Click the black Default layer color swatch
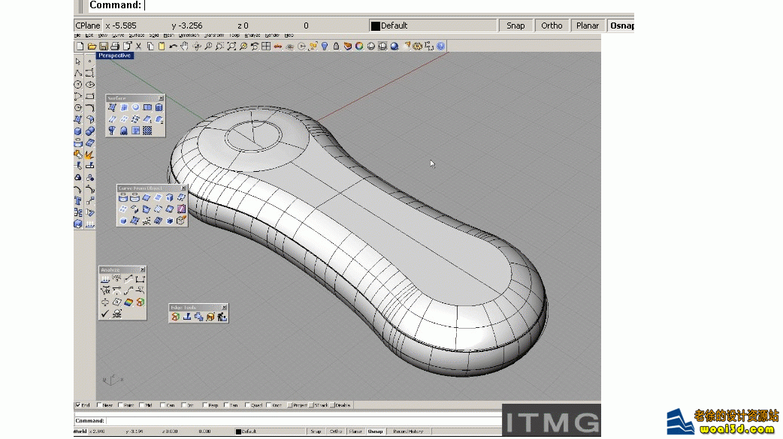The width and height of the screenshot is (783, 439). click(376, 26)
